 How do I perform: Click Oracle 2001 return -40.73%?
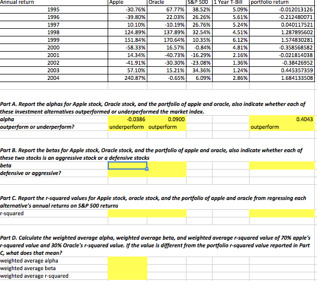(166, 55)
